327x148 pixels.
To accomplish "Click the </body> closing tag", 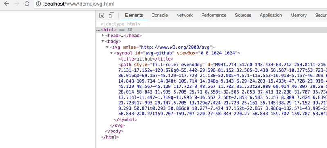I will click(x=114, y=131).
